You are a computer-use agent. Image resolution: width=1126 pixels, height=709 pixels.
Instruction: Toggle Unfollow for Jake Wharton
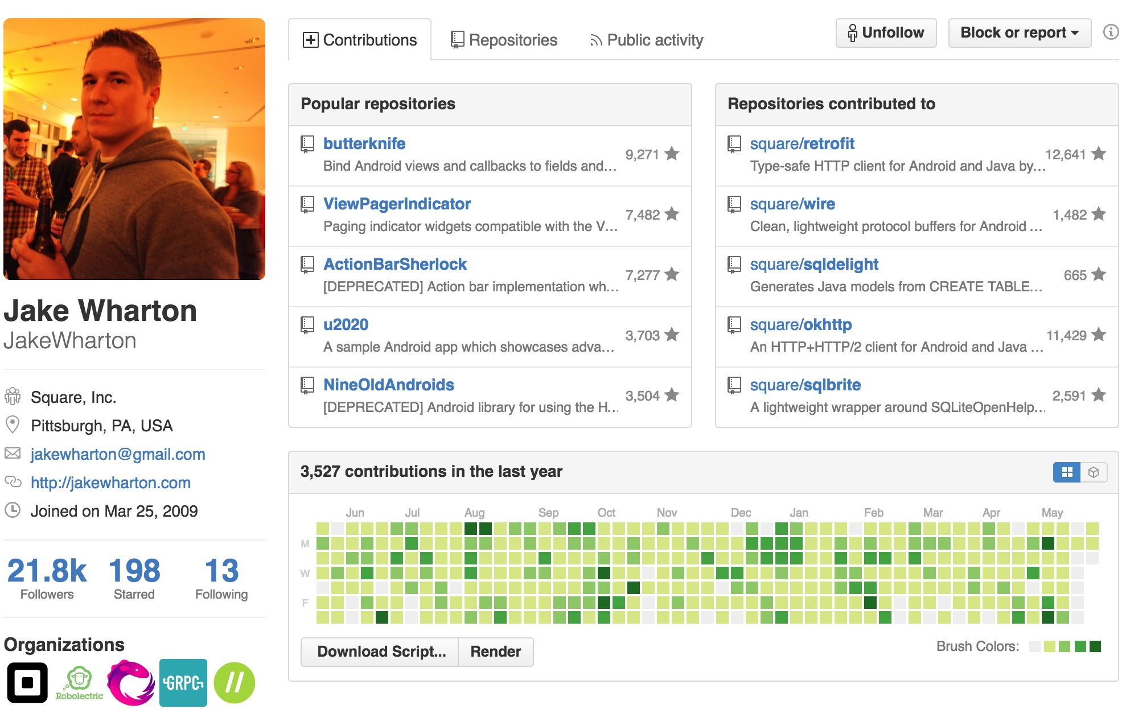pyautogui.click(x=886, y=33)
